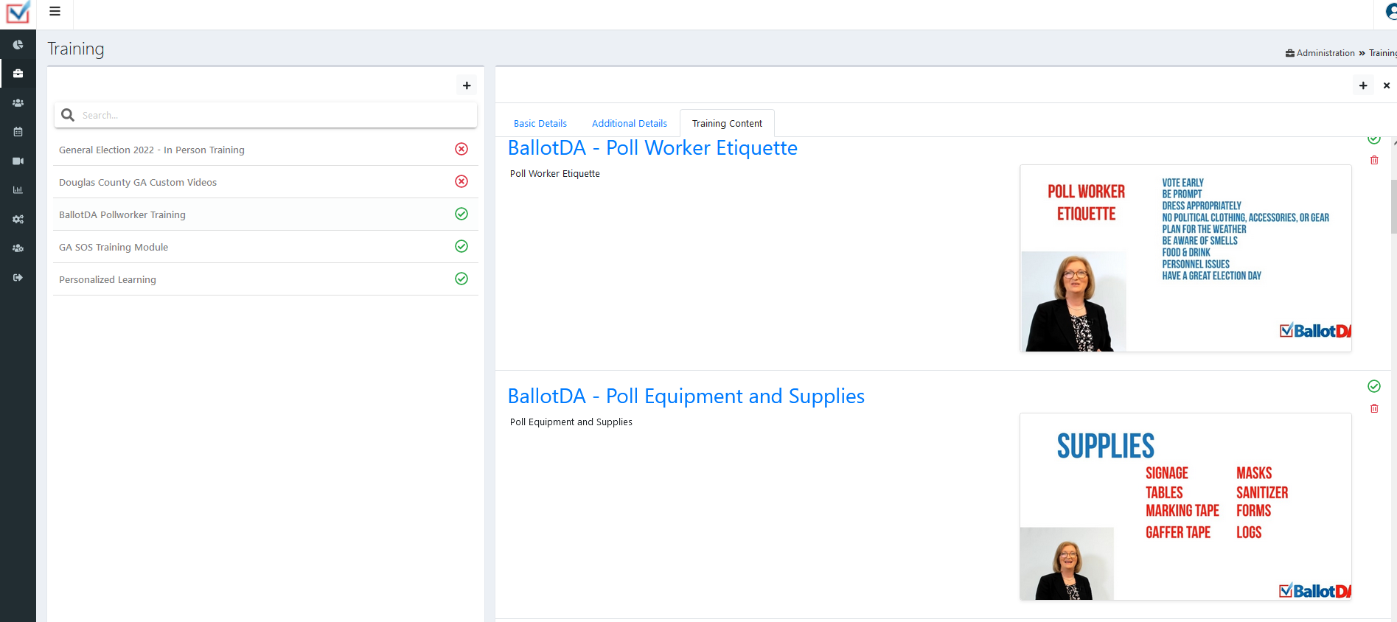Switch to the Basic Details tab
The width and height of the screenshot is (1397, 622).
(540, 124)
